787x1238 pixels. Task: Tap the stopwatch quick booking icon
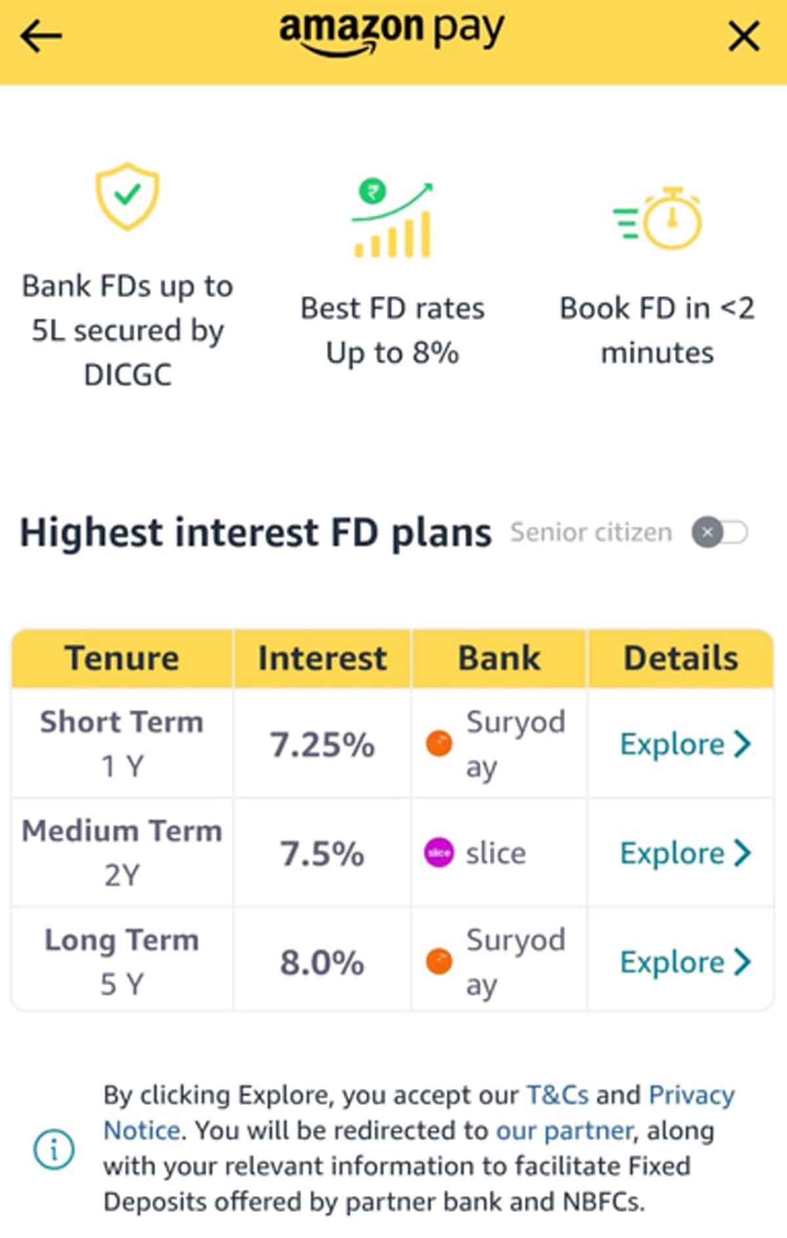658,219
